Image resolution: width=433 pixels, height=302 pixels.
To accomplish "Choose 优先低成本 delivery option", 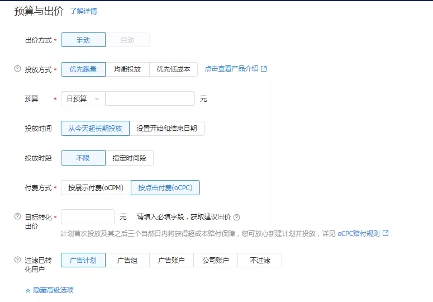I will coord(173,69).
